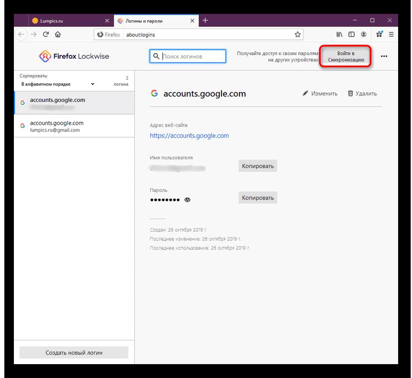
Task: Copy the password with Копировать button
Action: [258, 198]
